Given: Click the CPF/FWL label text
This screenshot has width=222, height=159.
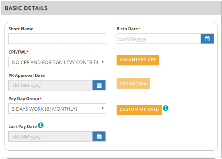Looking at the screenshot, I should coord(18,52).
